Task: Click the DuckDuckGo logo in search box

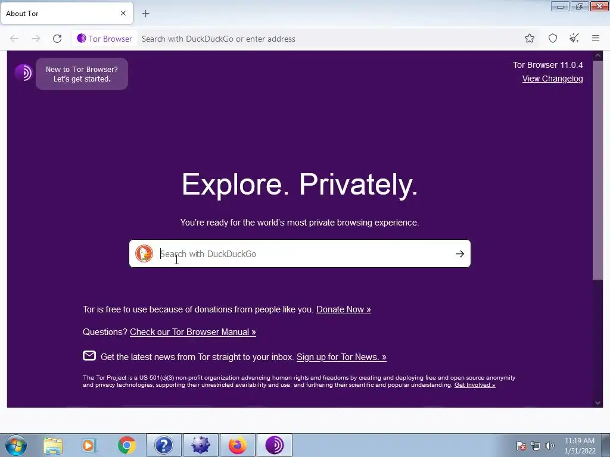Action: 144,253
